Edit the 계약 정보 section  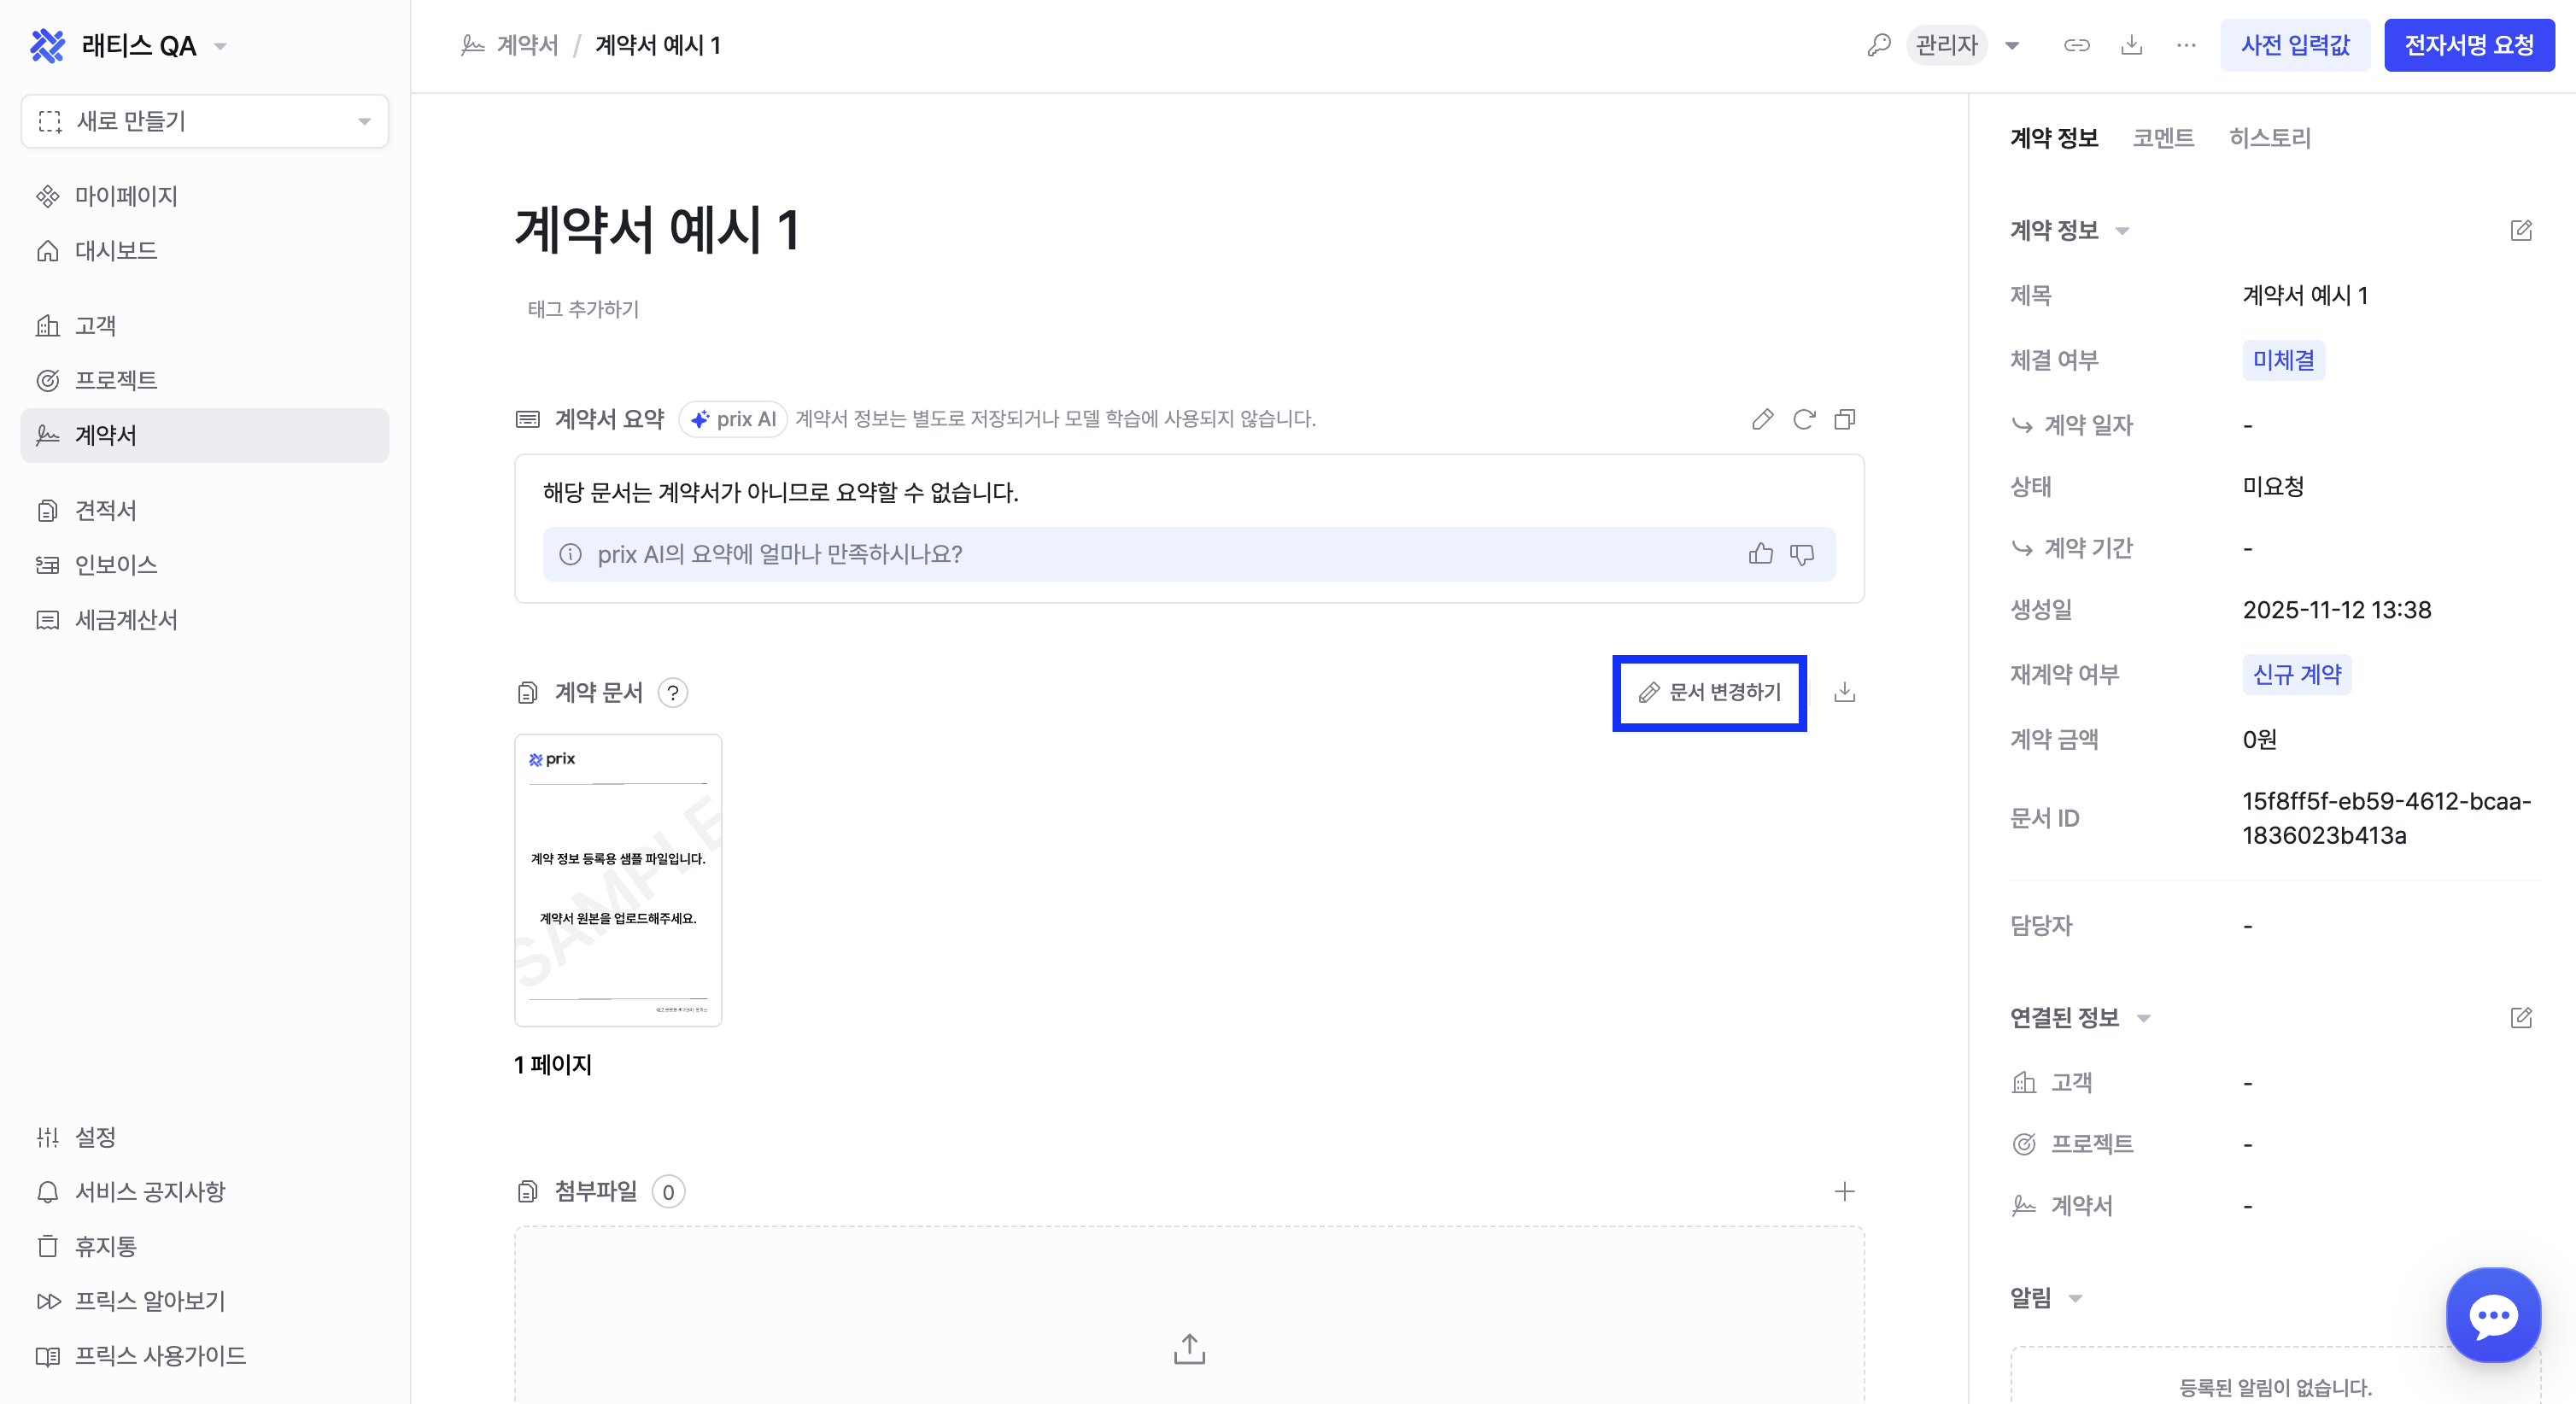coord(2520,231)
